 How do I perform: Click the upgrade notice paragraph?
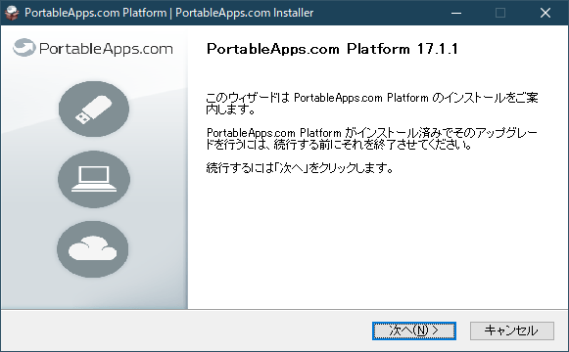[372, 139]
